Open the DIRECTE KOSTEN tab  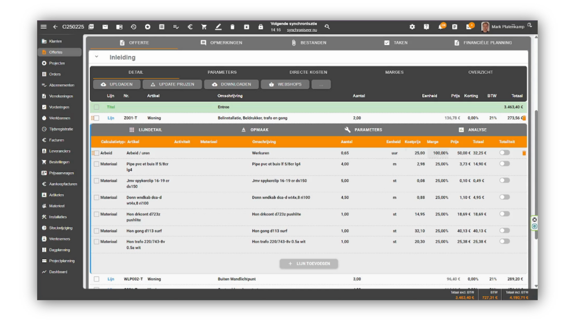(x=308, y=72)
